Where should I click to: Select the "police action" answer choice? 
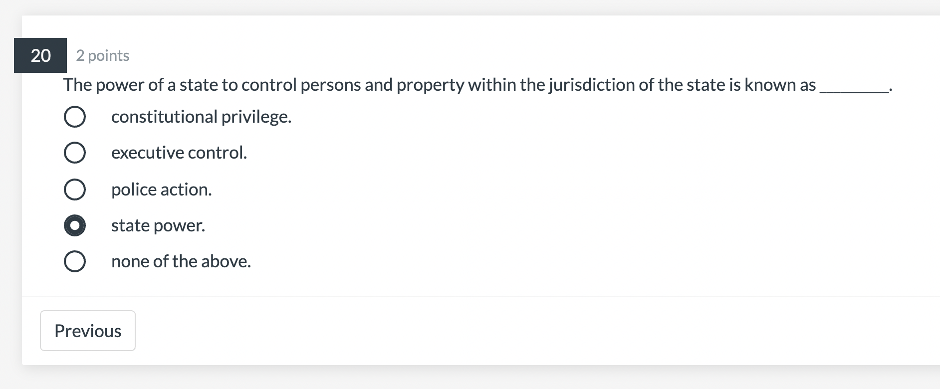(x=75, y=189)
